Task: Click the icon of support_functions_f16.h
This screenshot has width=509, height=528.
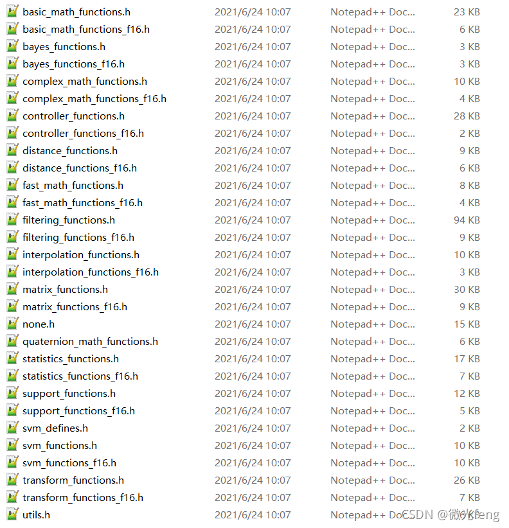Action: 12,410
